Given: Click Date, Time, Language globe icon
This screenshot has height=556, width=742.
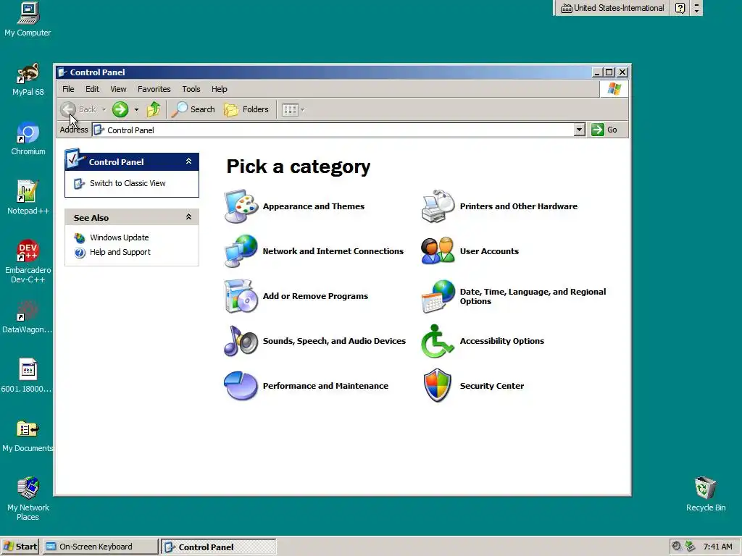Looking at the screenshot, I should 438,296.
